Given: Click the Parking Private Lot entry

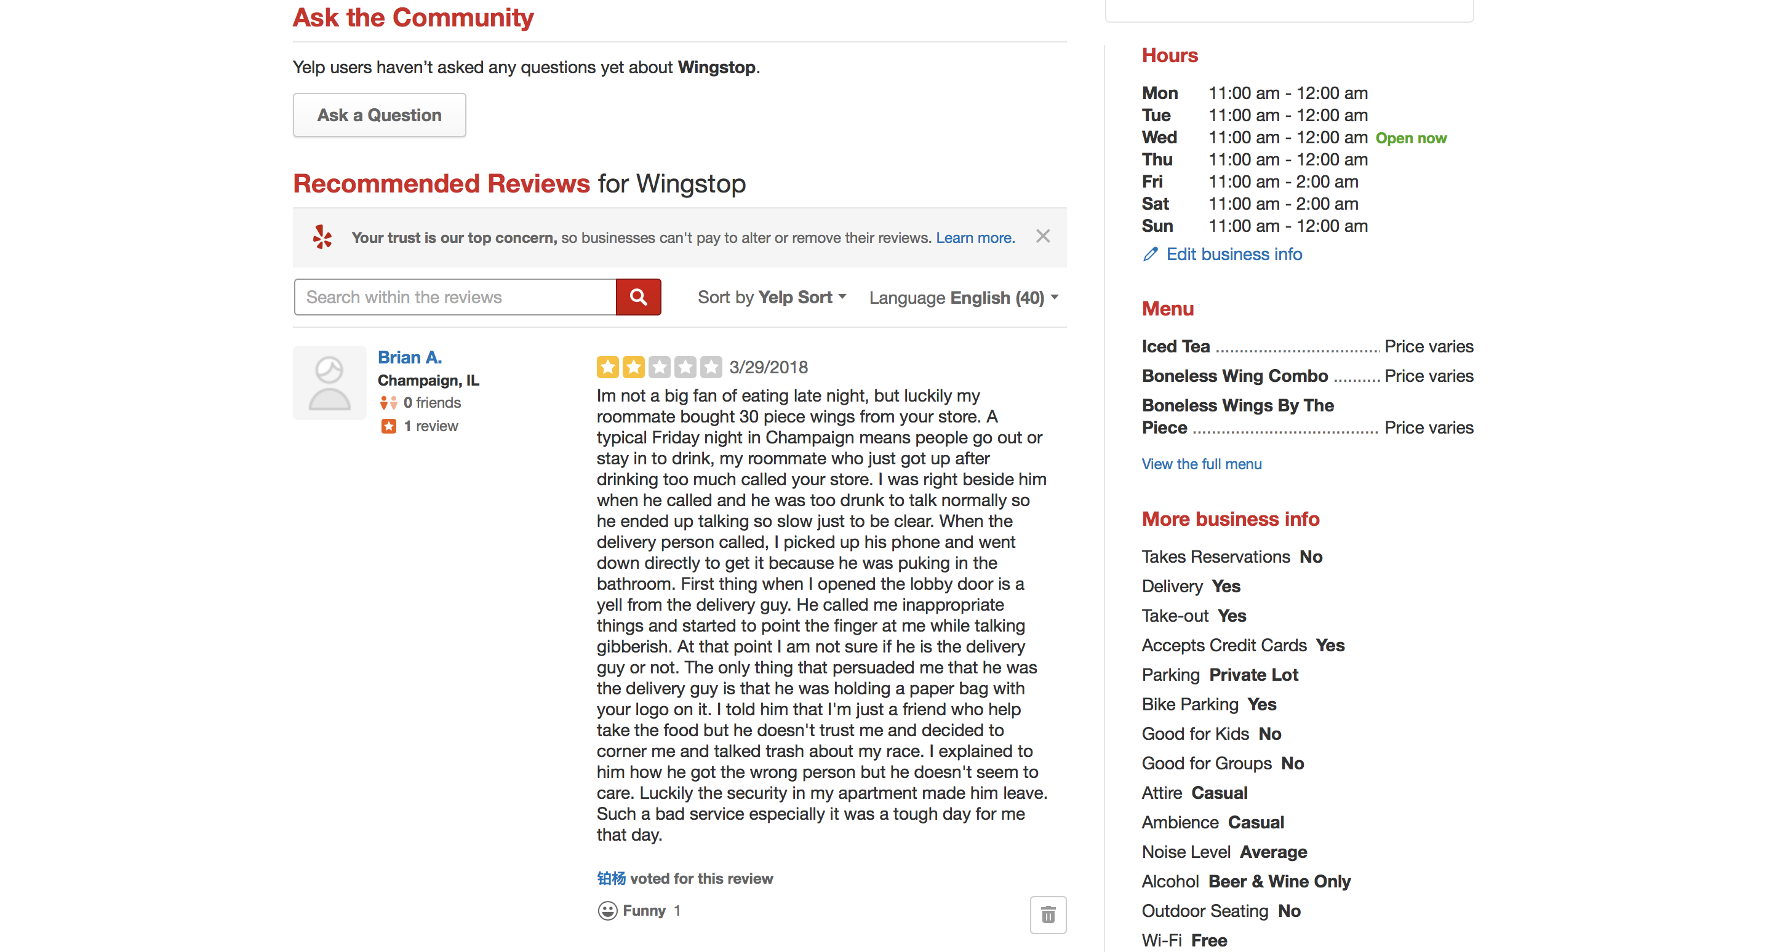Looking at the screenshot, I should point(1220,675).
